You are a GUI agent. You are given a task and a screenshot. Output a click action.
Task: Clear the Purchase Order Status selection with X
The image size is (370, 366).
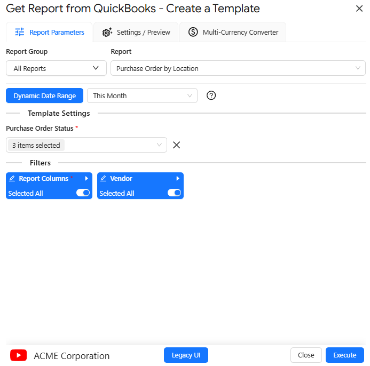coord(177,145)
